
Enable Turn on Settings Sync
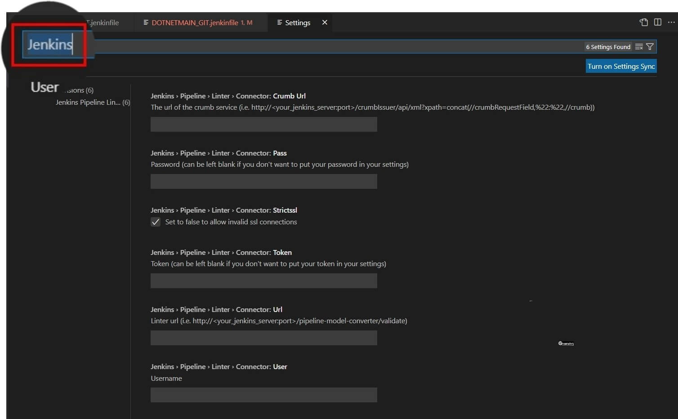pyautogui.click(x=621, y=66)
